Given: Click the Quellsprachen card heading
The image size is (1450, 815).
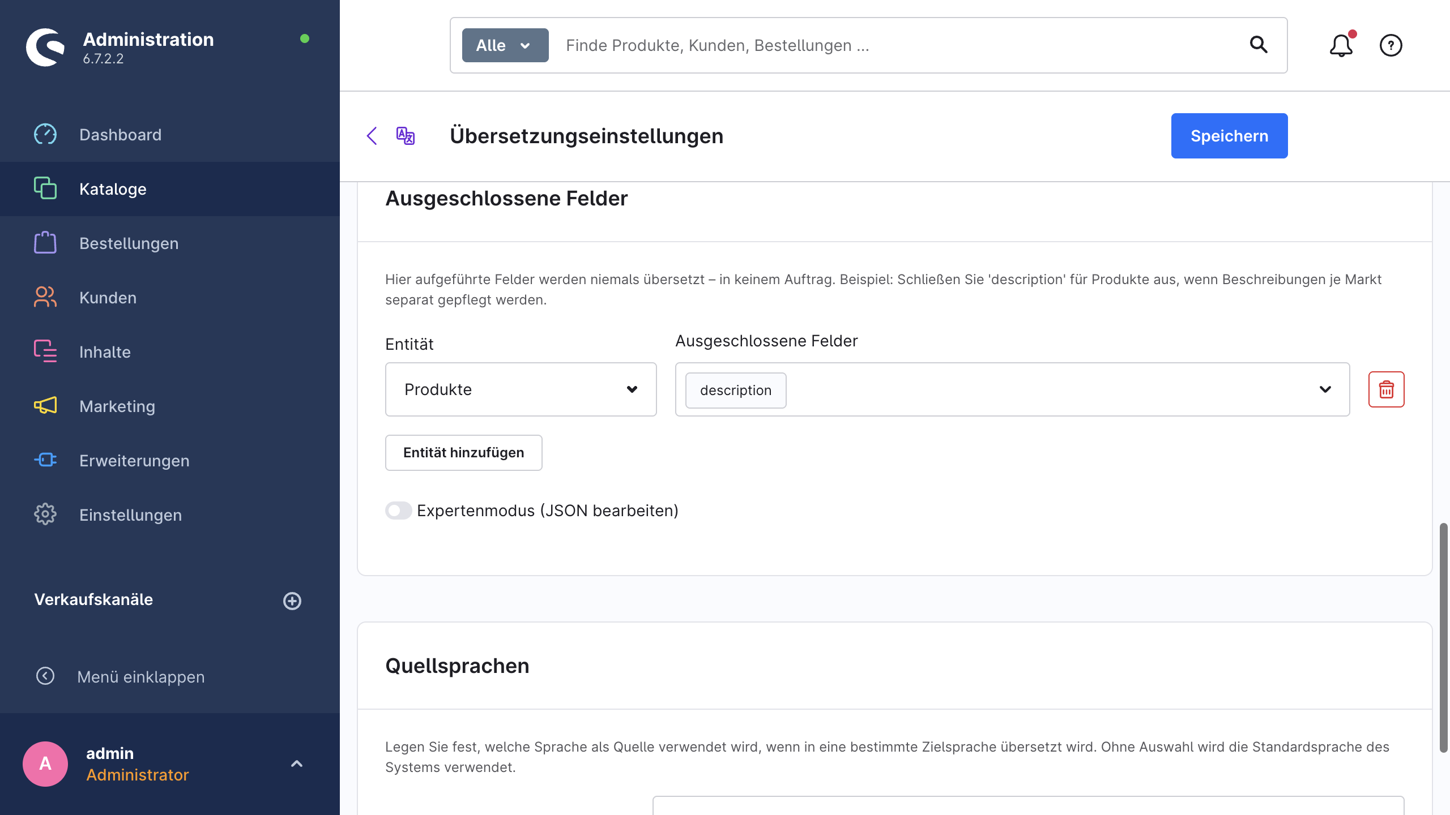Looking at the screenshot, I should [x=457, y=666].
